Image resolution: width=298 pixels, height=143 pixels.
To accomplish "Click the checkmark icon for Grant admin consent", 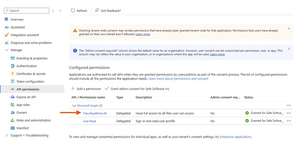I will (107, 89).
